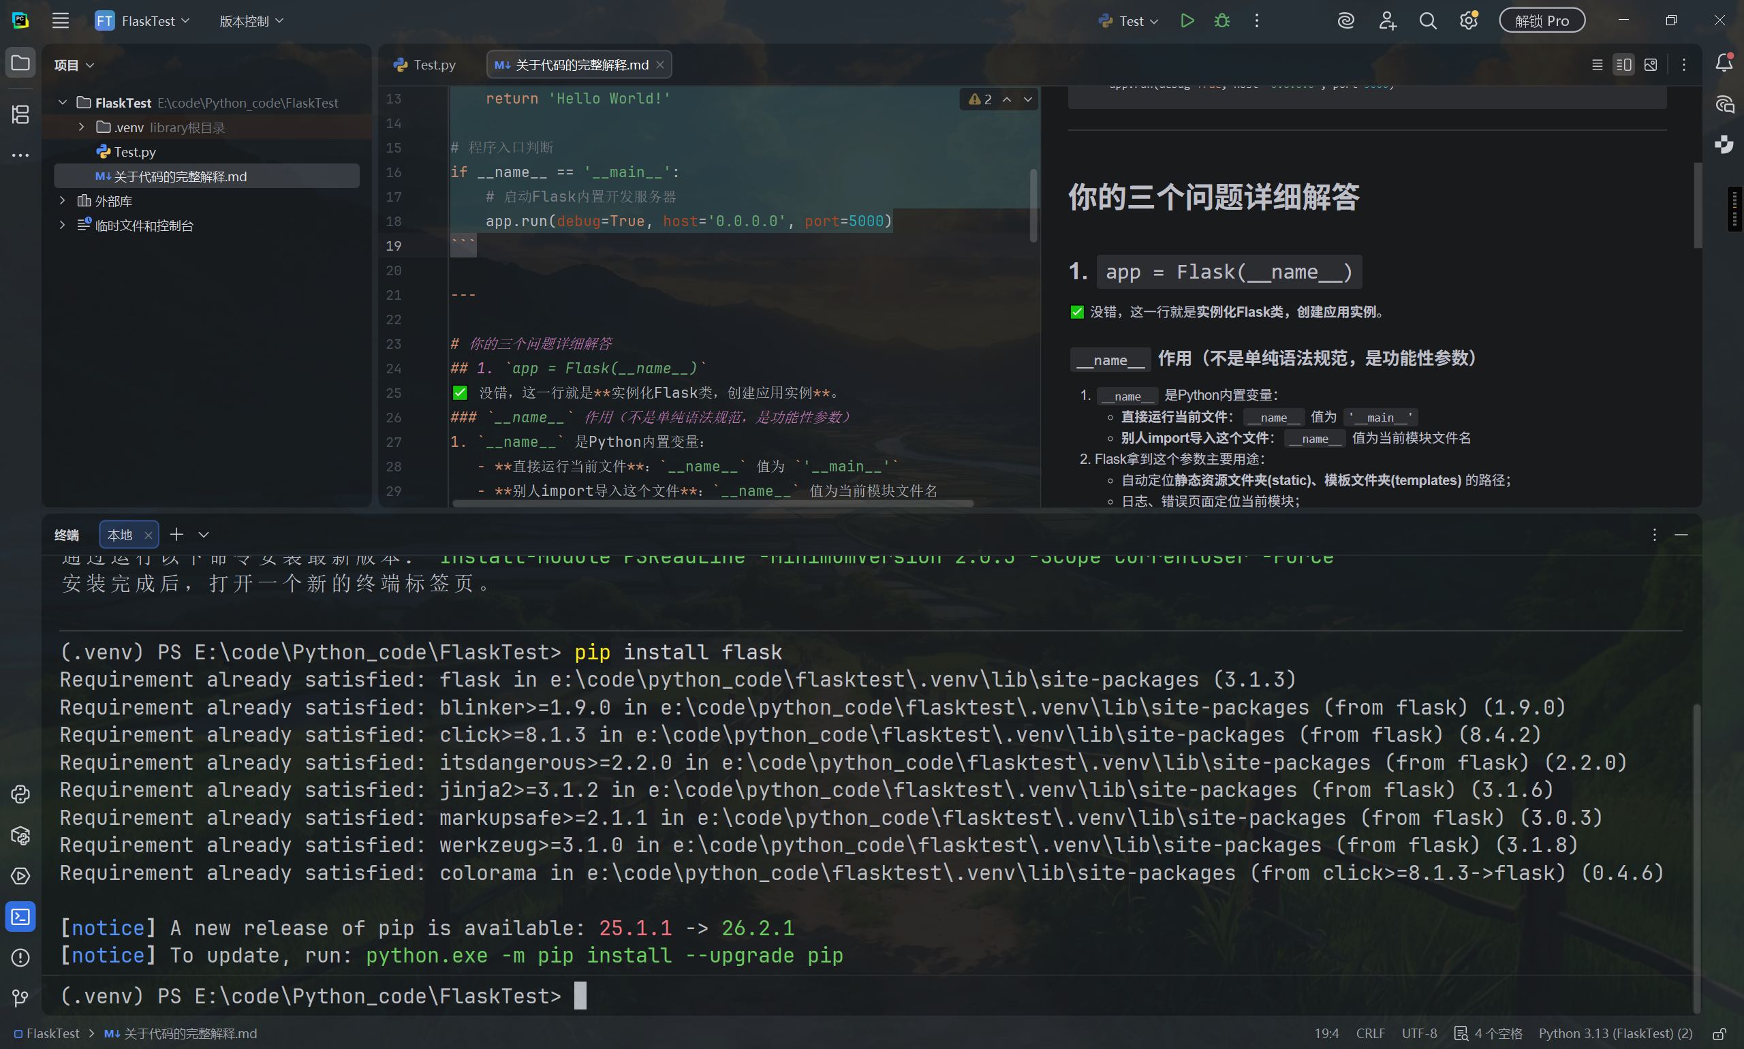Open Python Packages tool window

click(20, 836)
